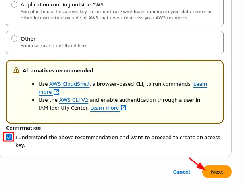
Task: Select the Other use case radio button
Action: pyautogui.click(x=14, y=39)
